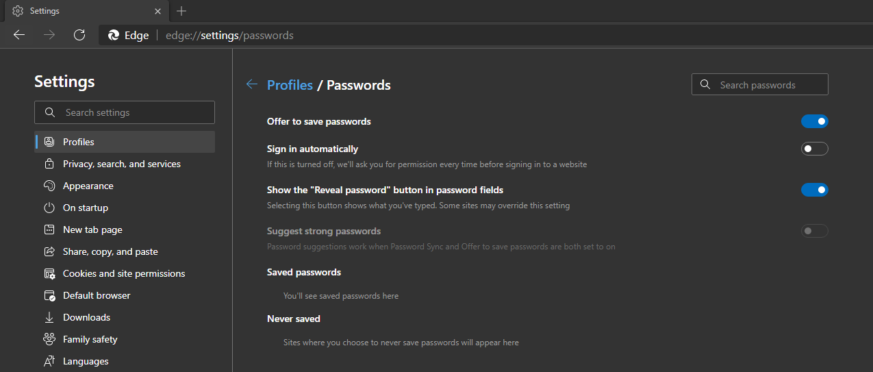This screenshot has height=372, width=873.
Task: Disable Offer to save passwords toggle
Action: point(814,121)
